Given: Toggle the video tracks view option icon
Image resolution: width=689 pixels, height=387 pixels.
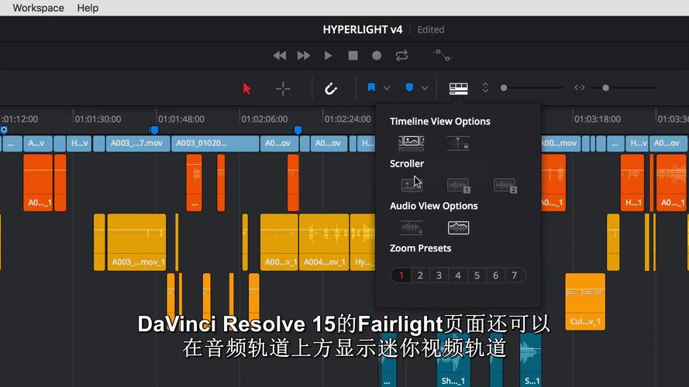Looking at the screenshot, I should pos(412,143).
